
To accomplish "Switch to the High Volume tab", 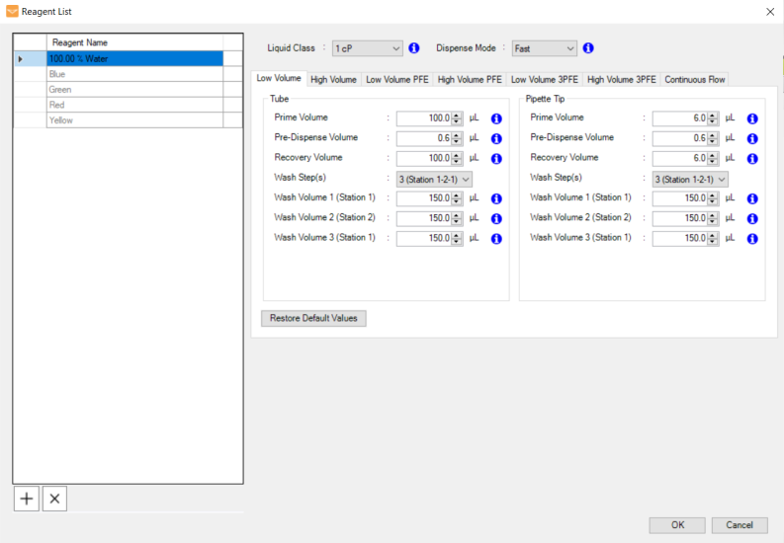I will pos(333,80).
